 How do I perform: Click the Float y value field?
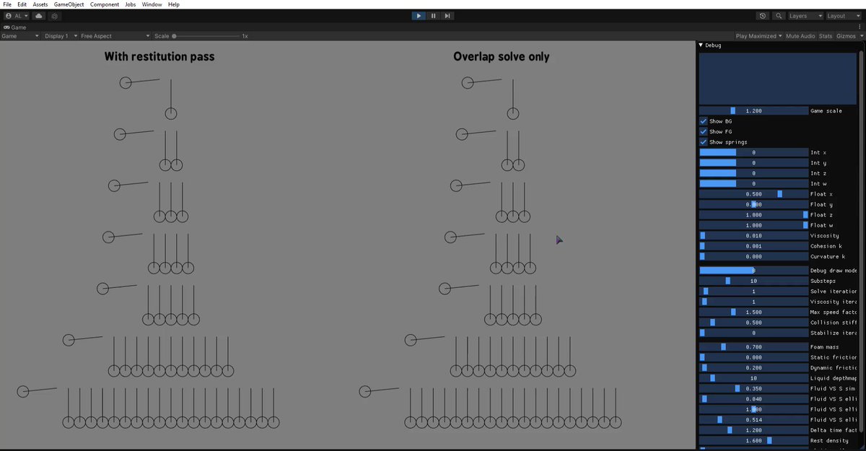[x=753, y=204]
